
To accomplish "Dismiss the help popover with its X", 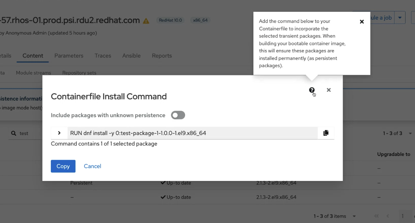I will (362, 22).
